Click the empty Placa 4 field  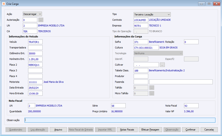coord(35,76)
